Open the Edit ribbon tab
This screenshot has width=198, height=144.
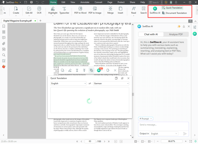coord(63,2)
